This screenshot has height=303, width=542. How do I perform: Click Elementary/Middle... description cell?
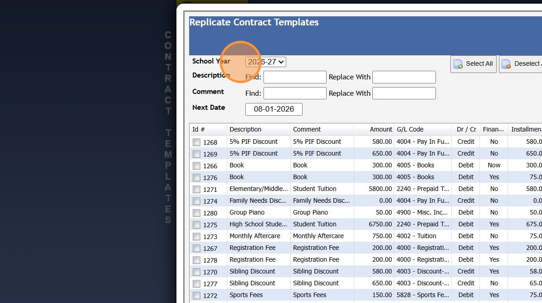259,189
